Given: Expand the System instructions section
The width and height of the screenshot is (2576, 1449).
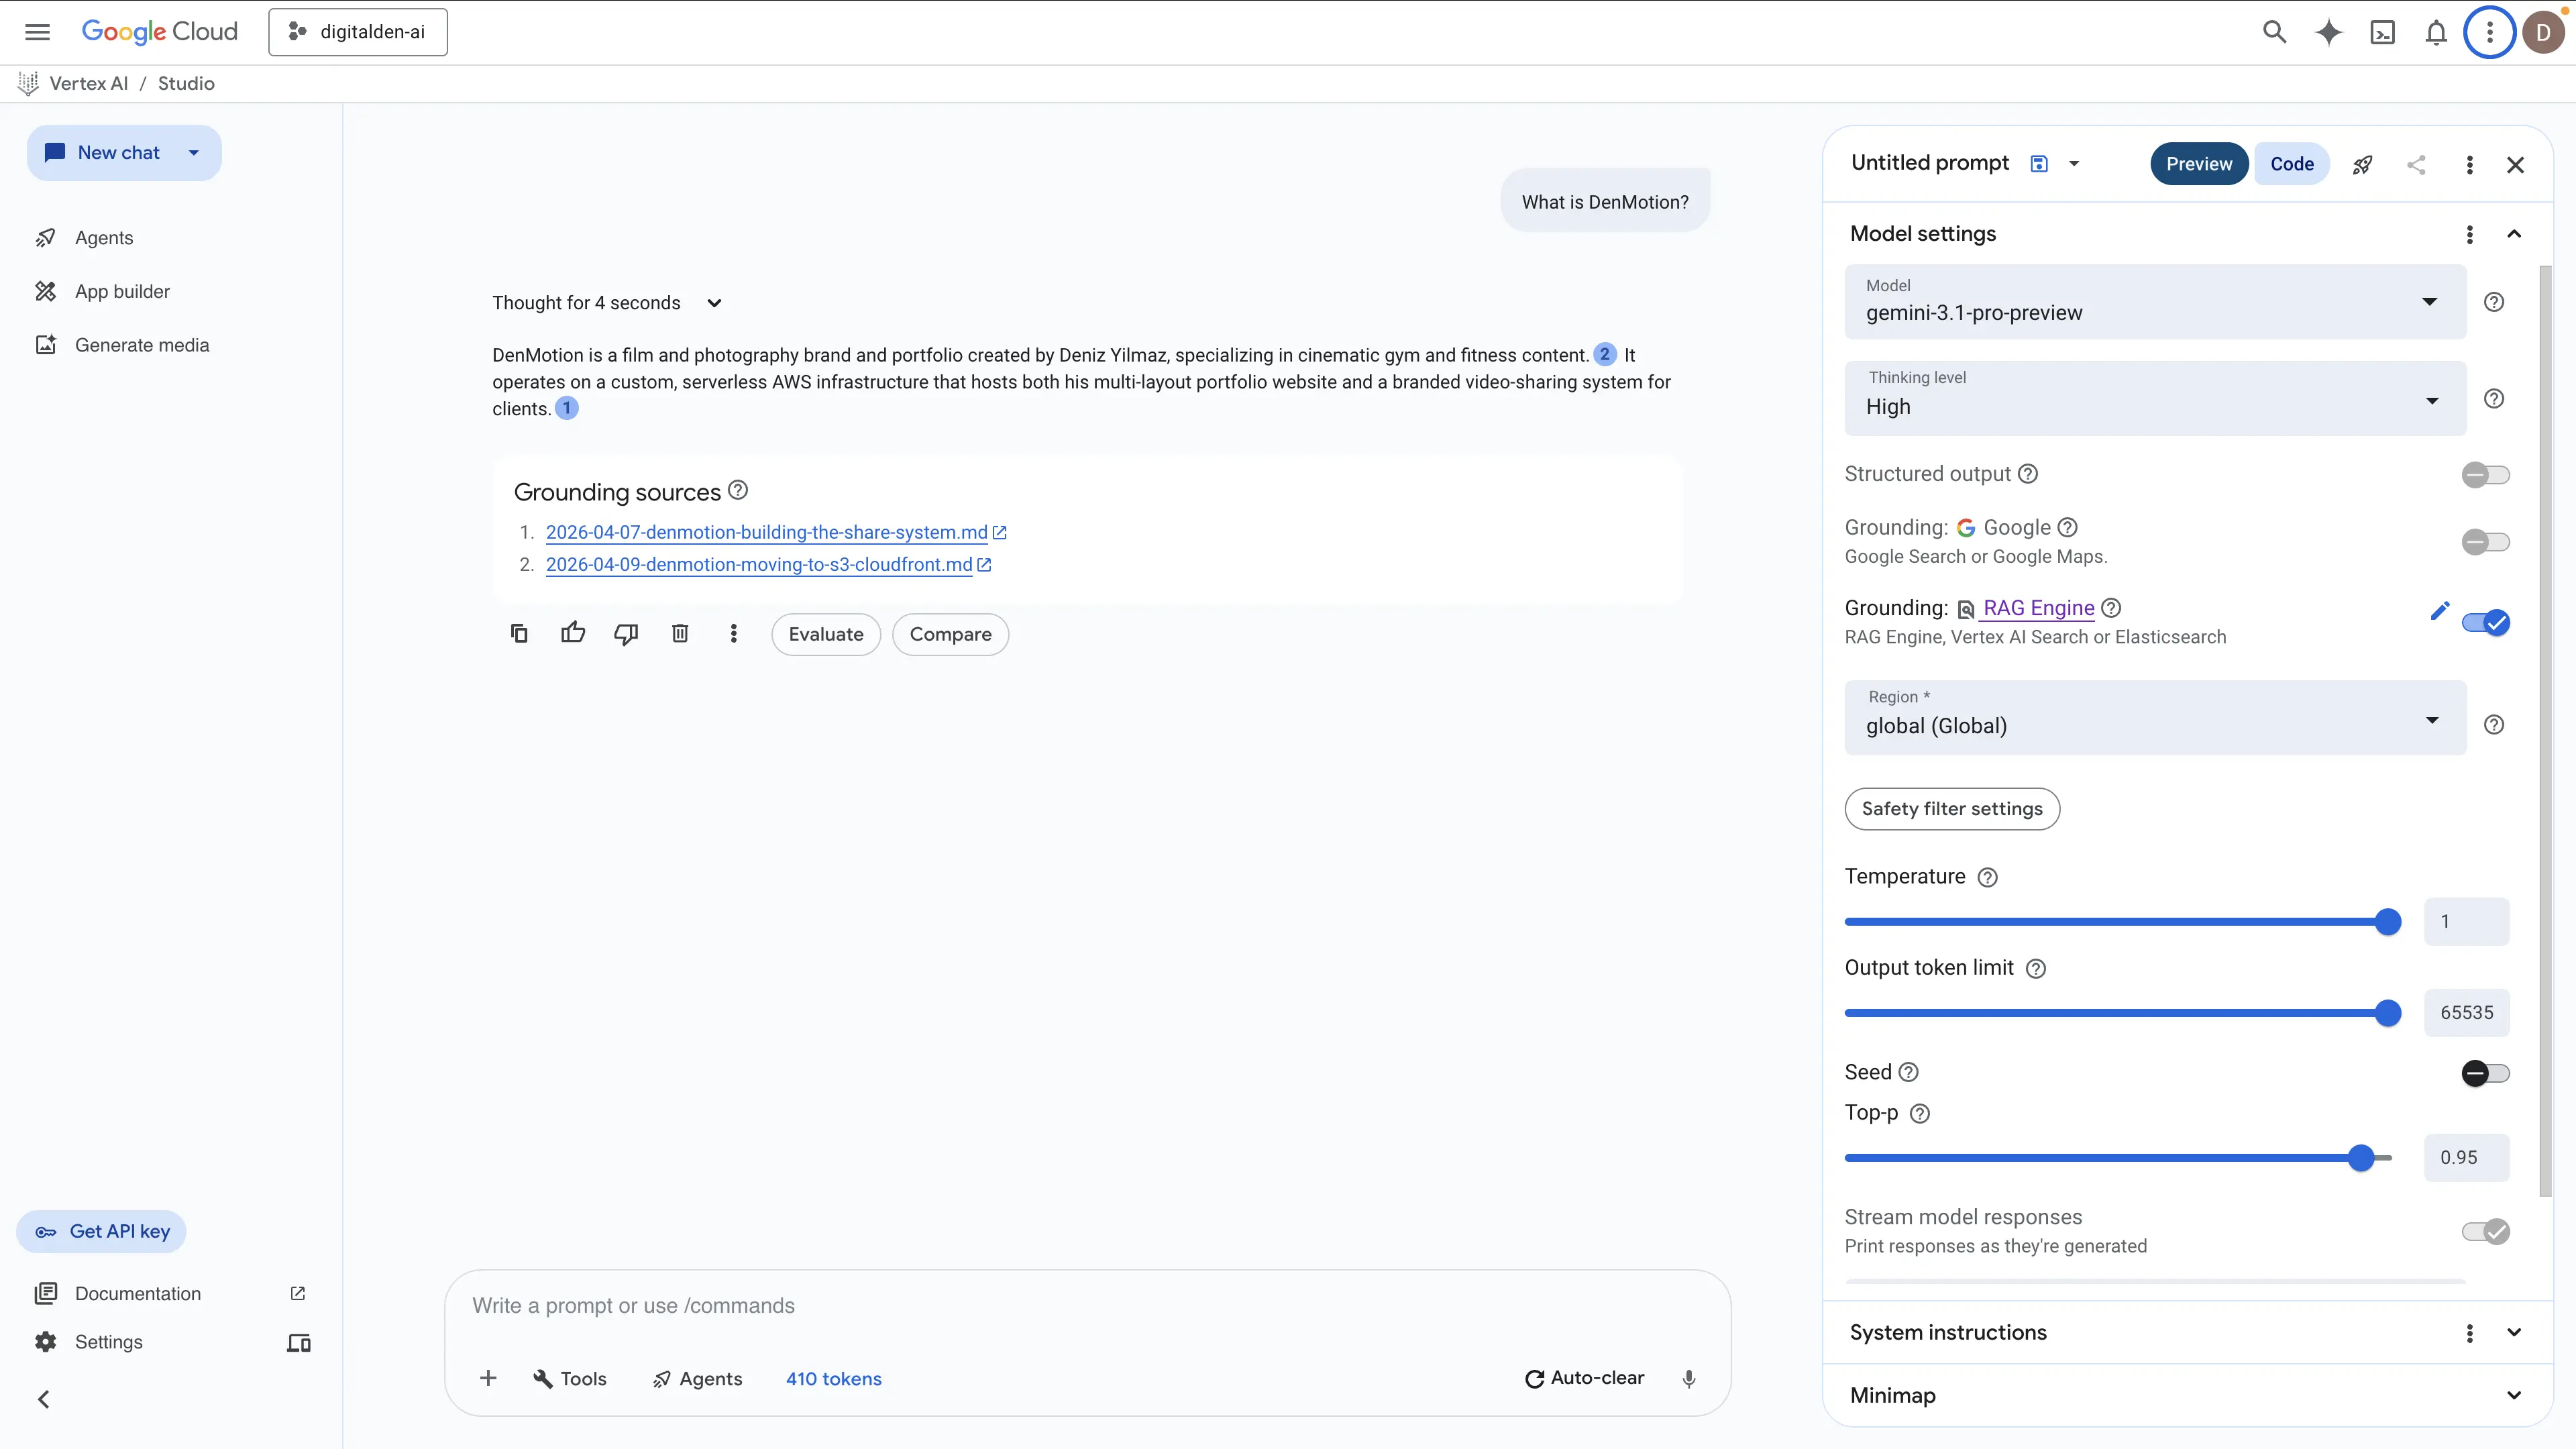Looking at the screenshot, I should click(2514, 1333).
